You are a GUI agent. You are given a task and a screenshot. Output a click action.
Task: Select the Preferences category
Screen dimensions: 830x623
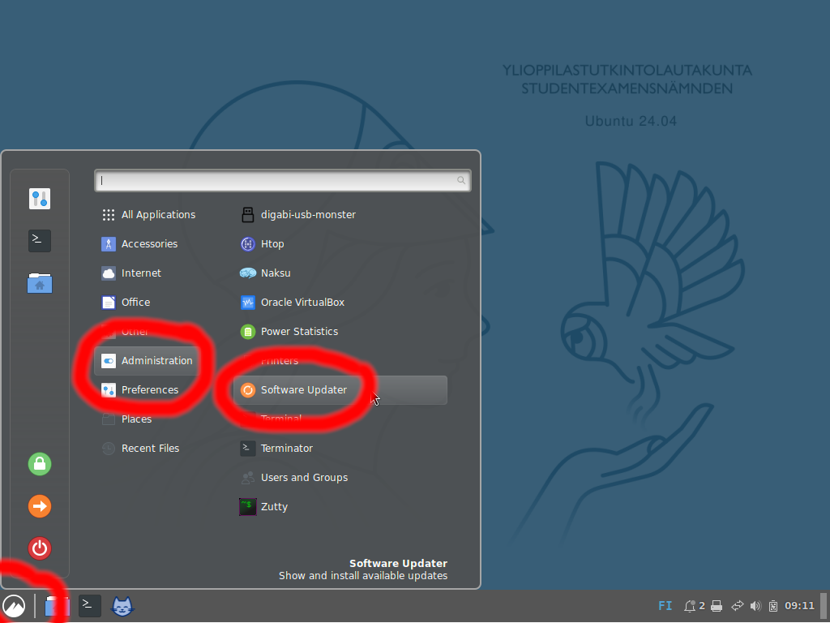click(x=149, y=390)
